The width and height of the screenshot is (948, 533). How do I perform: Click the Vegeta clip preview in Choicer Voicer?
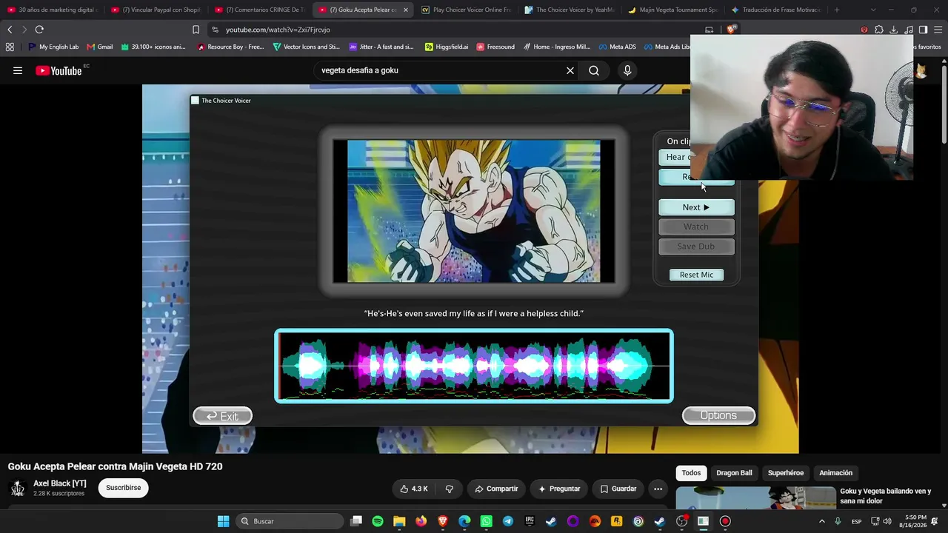(474, 211)
